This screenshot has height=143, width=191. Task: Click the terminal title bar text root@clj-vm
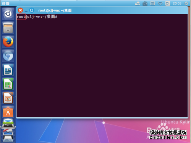point(55,10)
